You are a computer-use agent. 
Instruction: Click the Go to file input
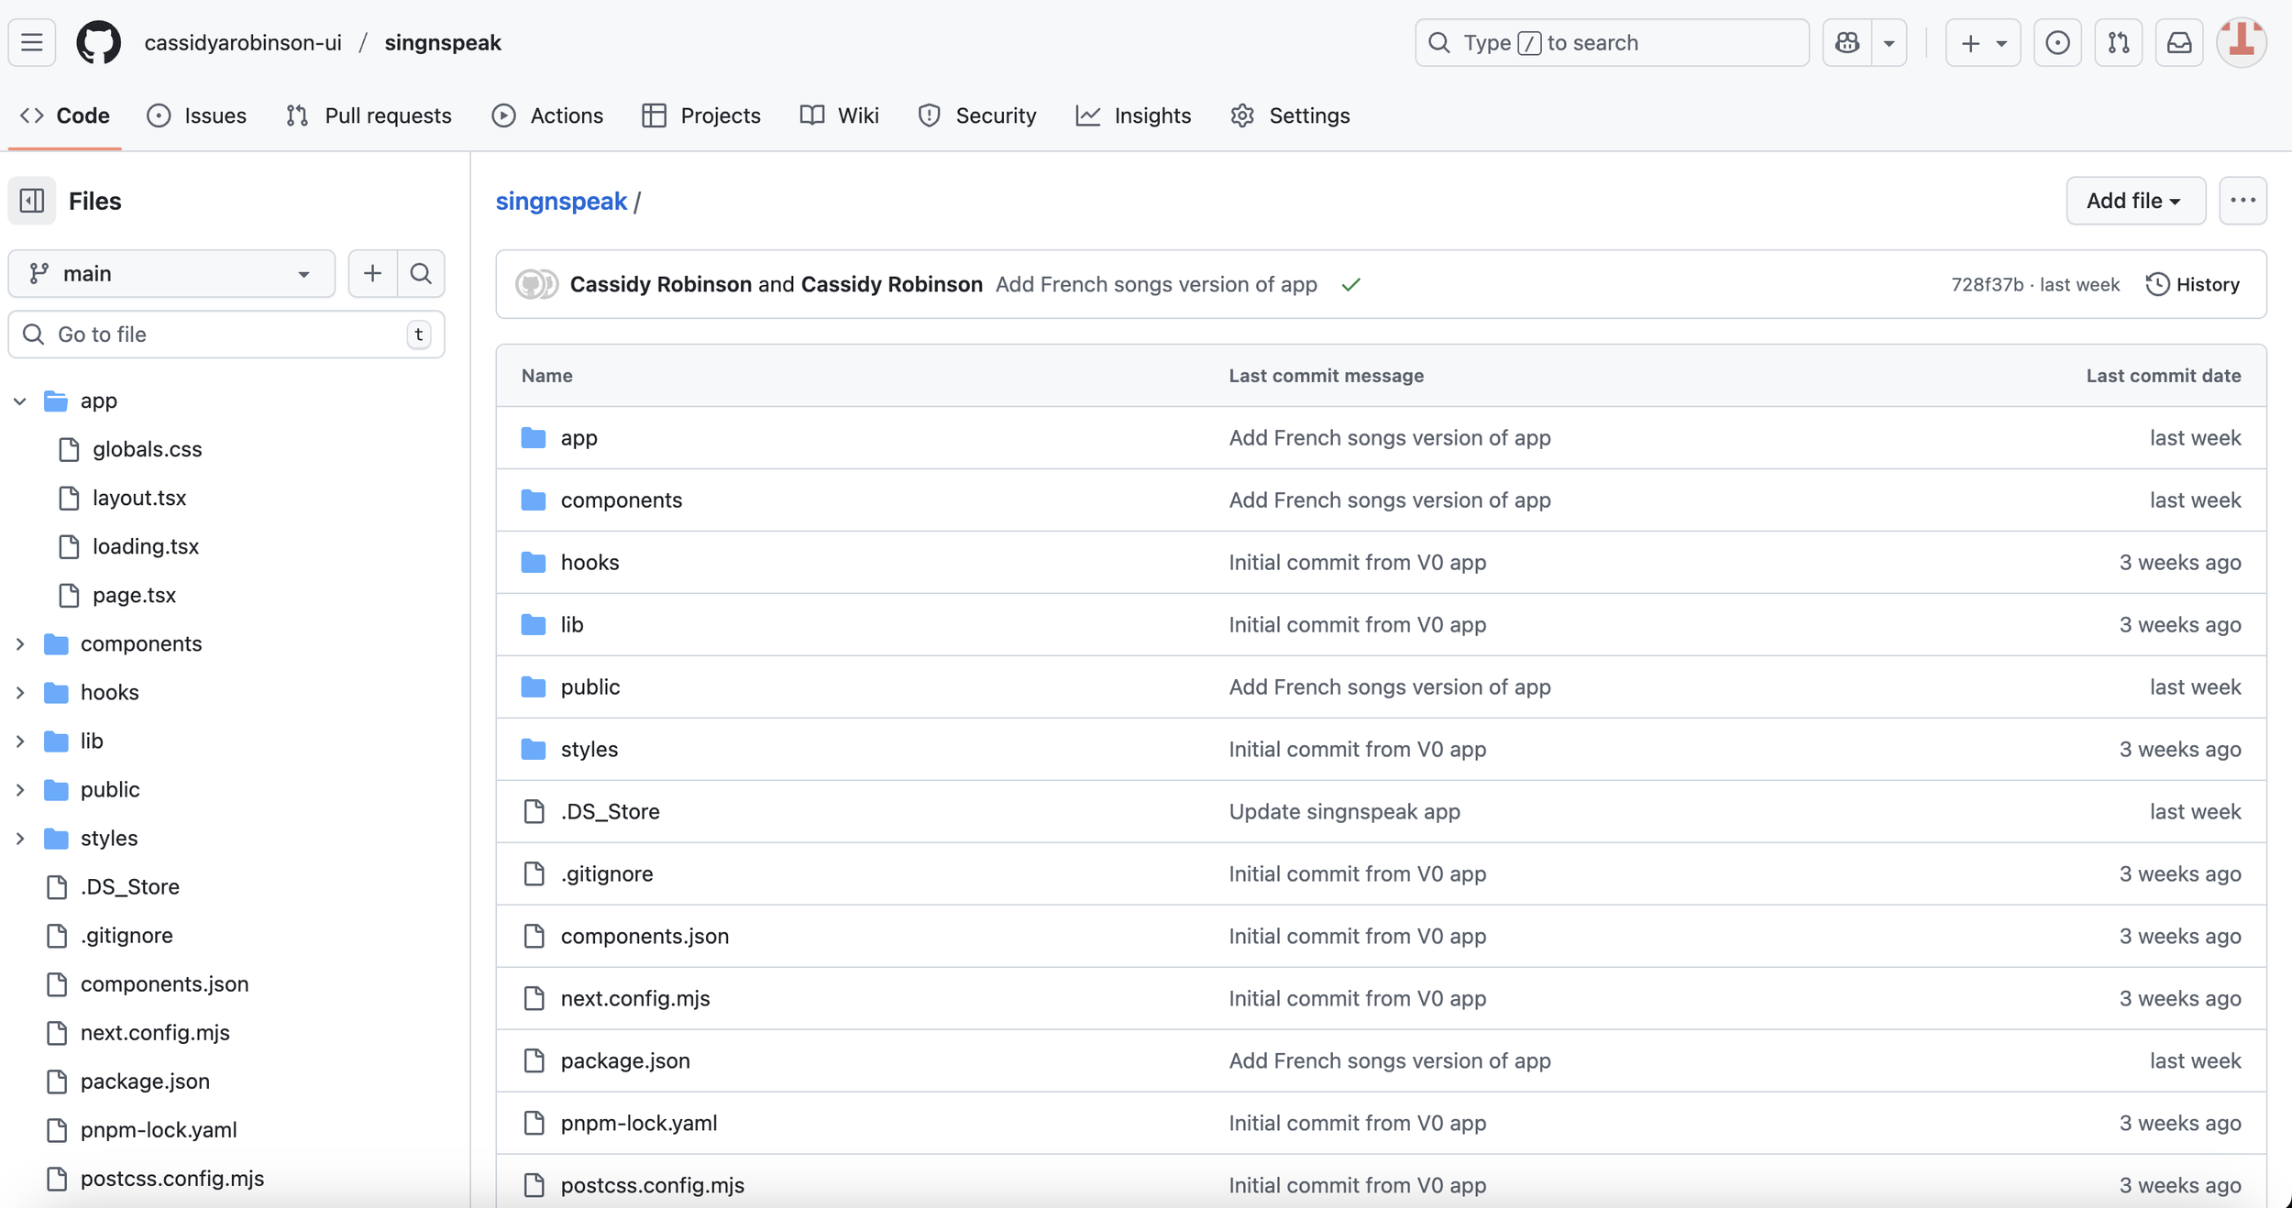click(x=225, y=335)
